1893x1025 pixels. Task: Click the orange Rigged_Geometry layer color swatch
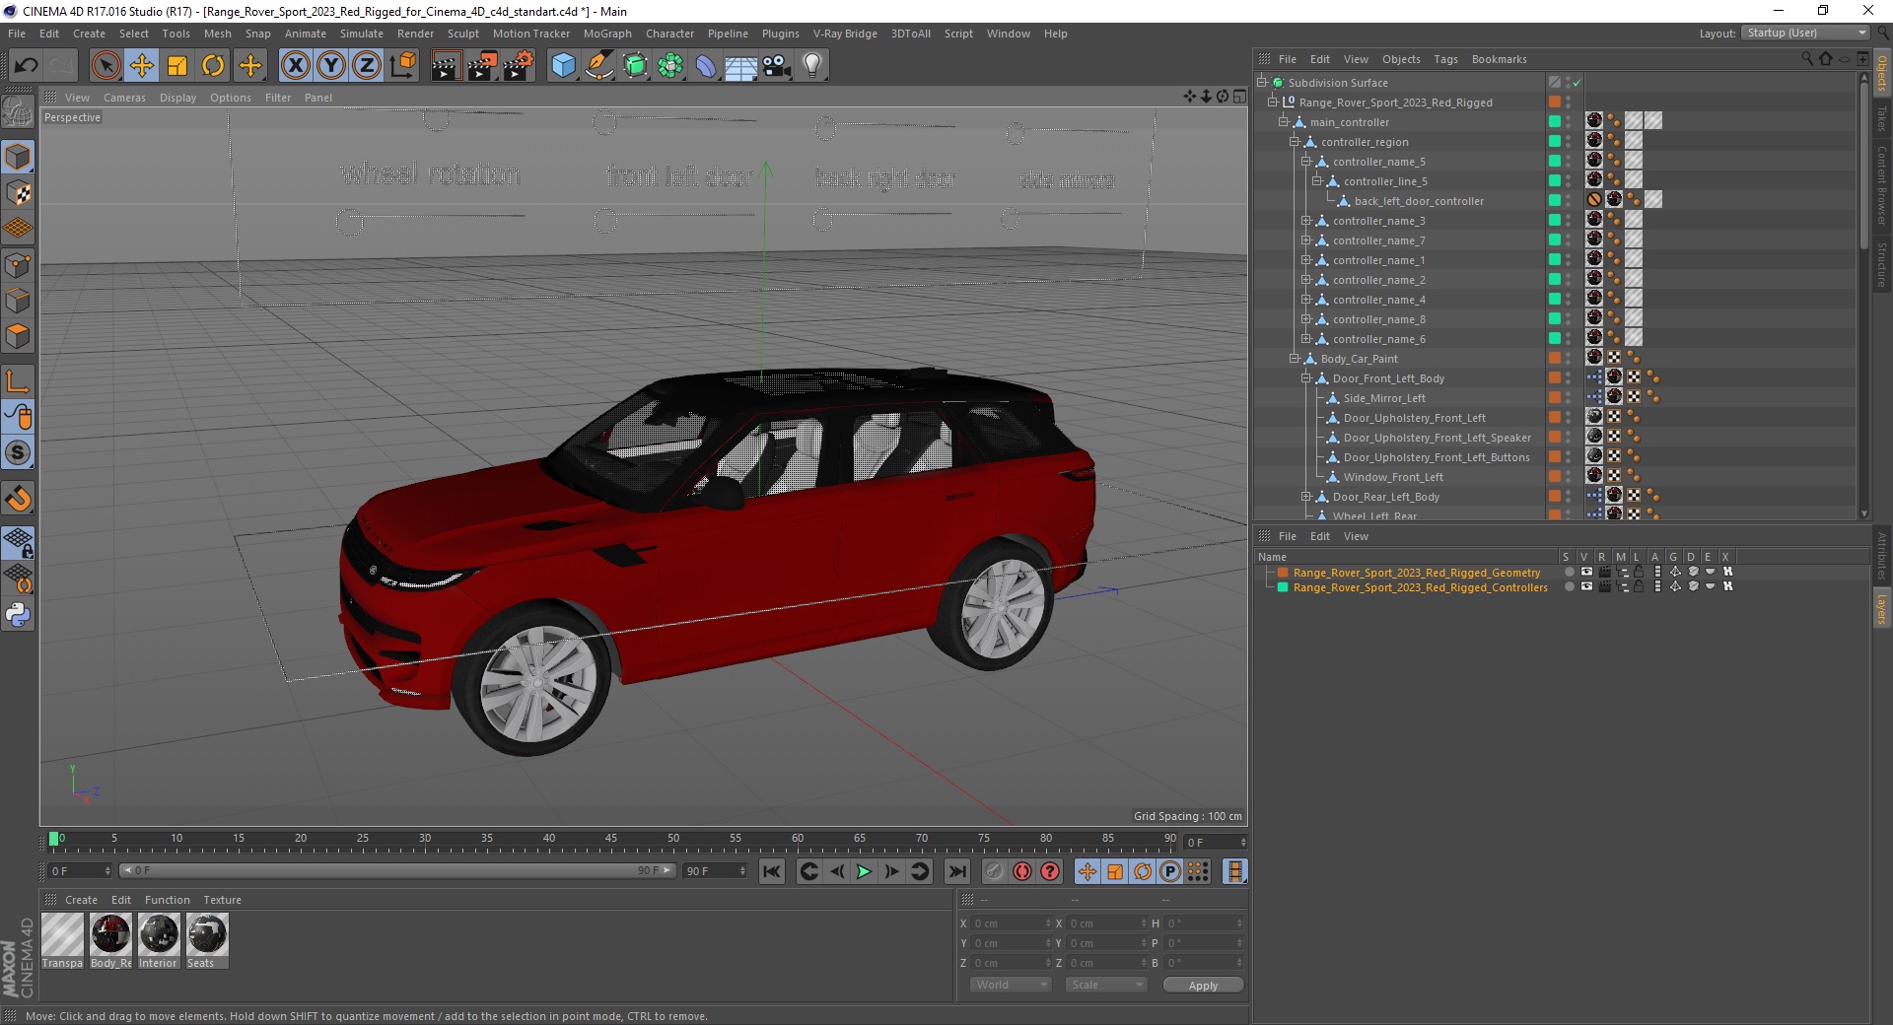(x=1283, y=572)
